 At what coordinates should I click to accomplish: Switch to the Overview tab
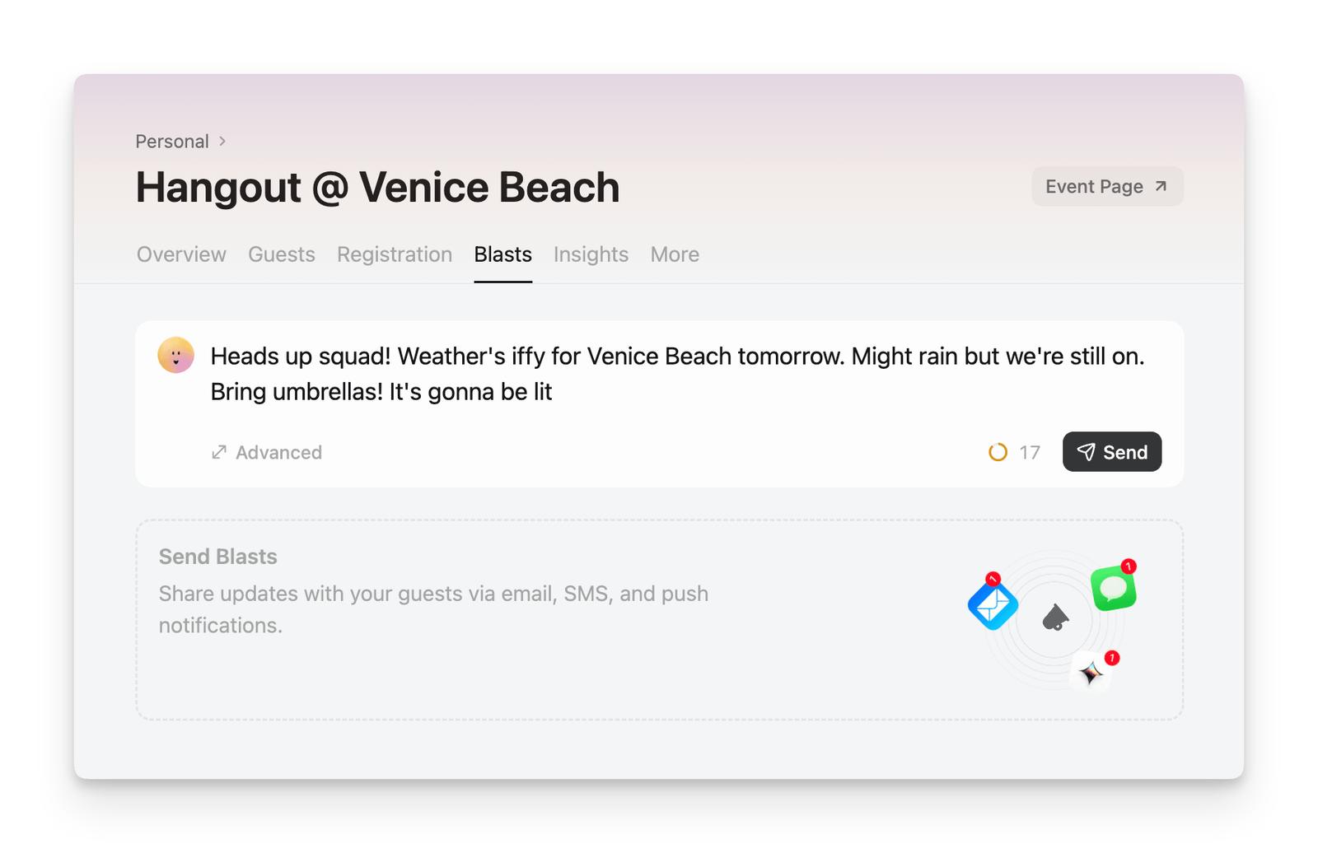click(181, 254)
